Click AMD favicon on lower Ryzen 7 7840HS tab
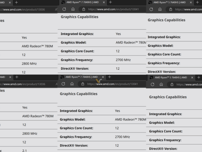This screenshot has height=152, width=202. point(62,77)
